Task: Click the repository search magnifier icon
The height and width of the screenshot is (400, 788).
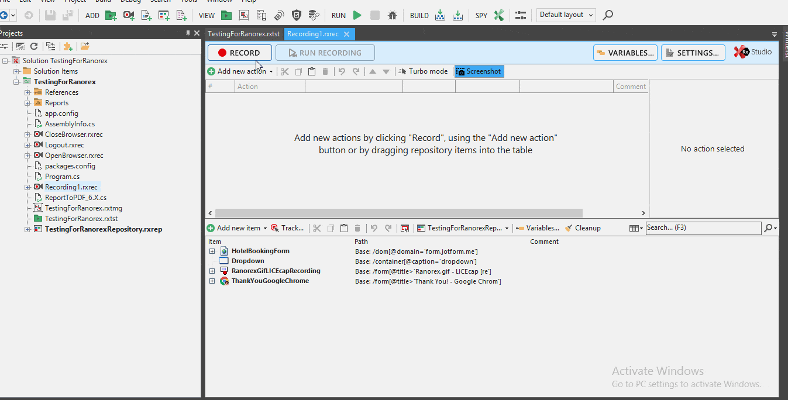Action: pyautogui.click(x=769, y=228)
